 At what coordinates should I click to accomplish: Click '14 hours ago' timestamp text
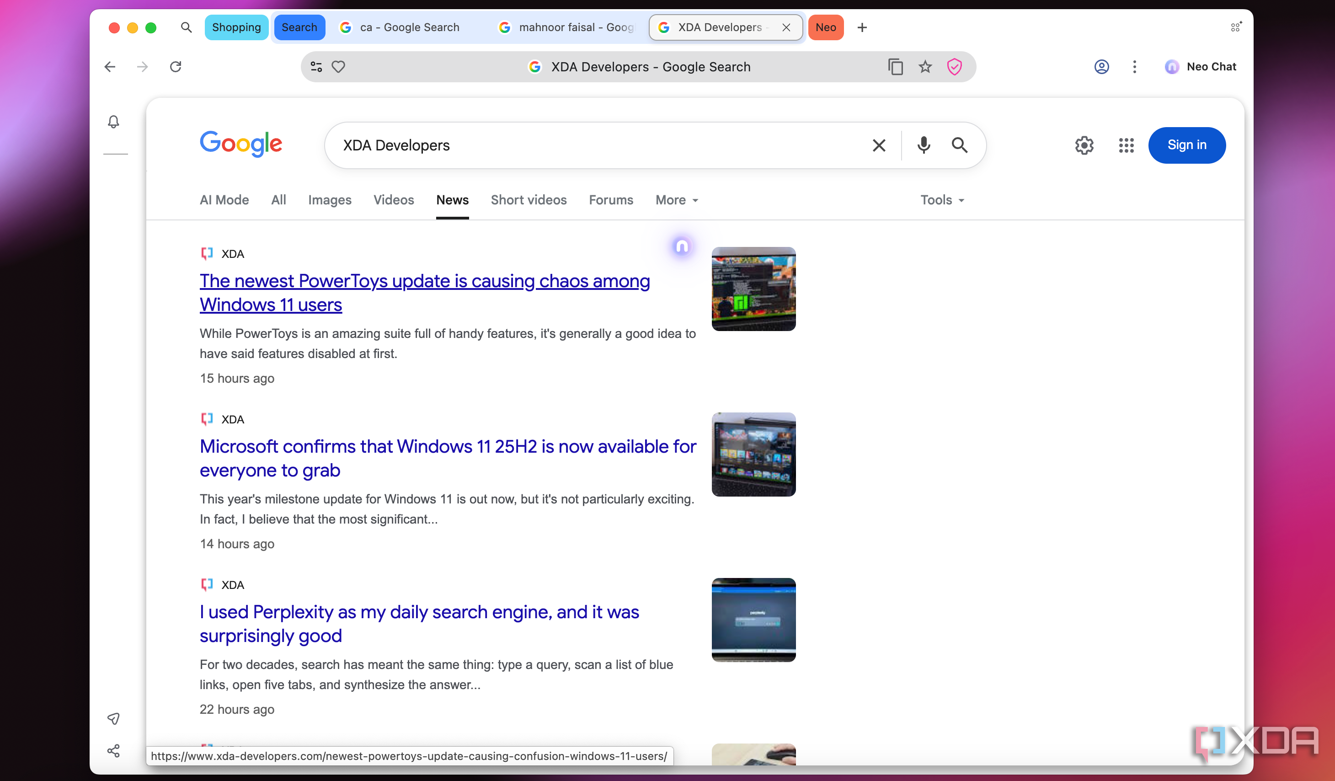tap(237, 544)
